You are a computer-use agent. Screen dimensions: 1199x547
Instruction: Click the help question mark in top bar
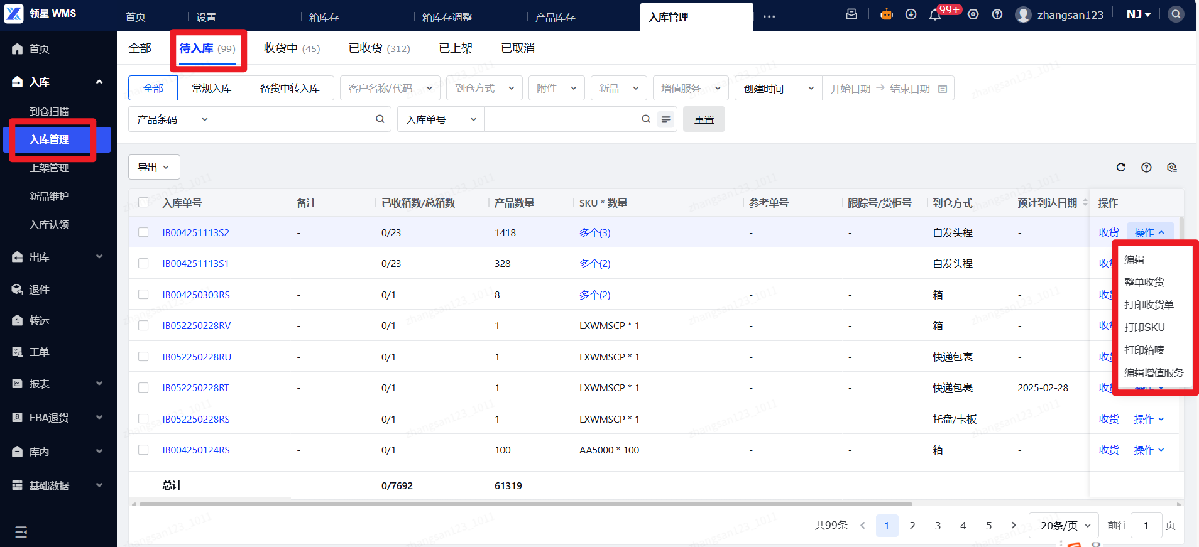point(997,14)
